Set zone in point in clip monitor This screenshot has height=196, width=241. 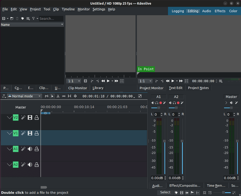(x=92, y=81)
